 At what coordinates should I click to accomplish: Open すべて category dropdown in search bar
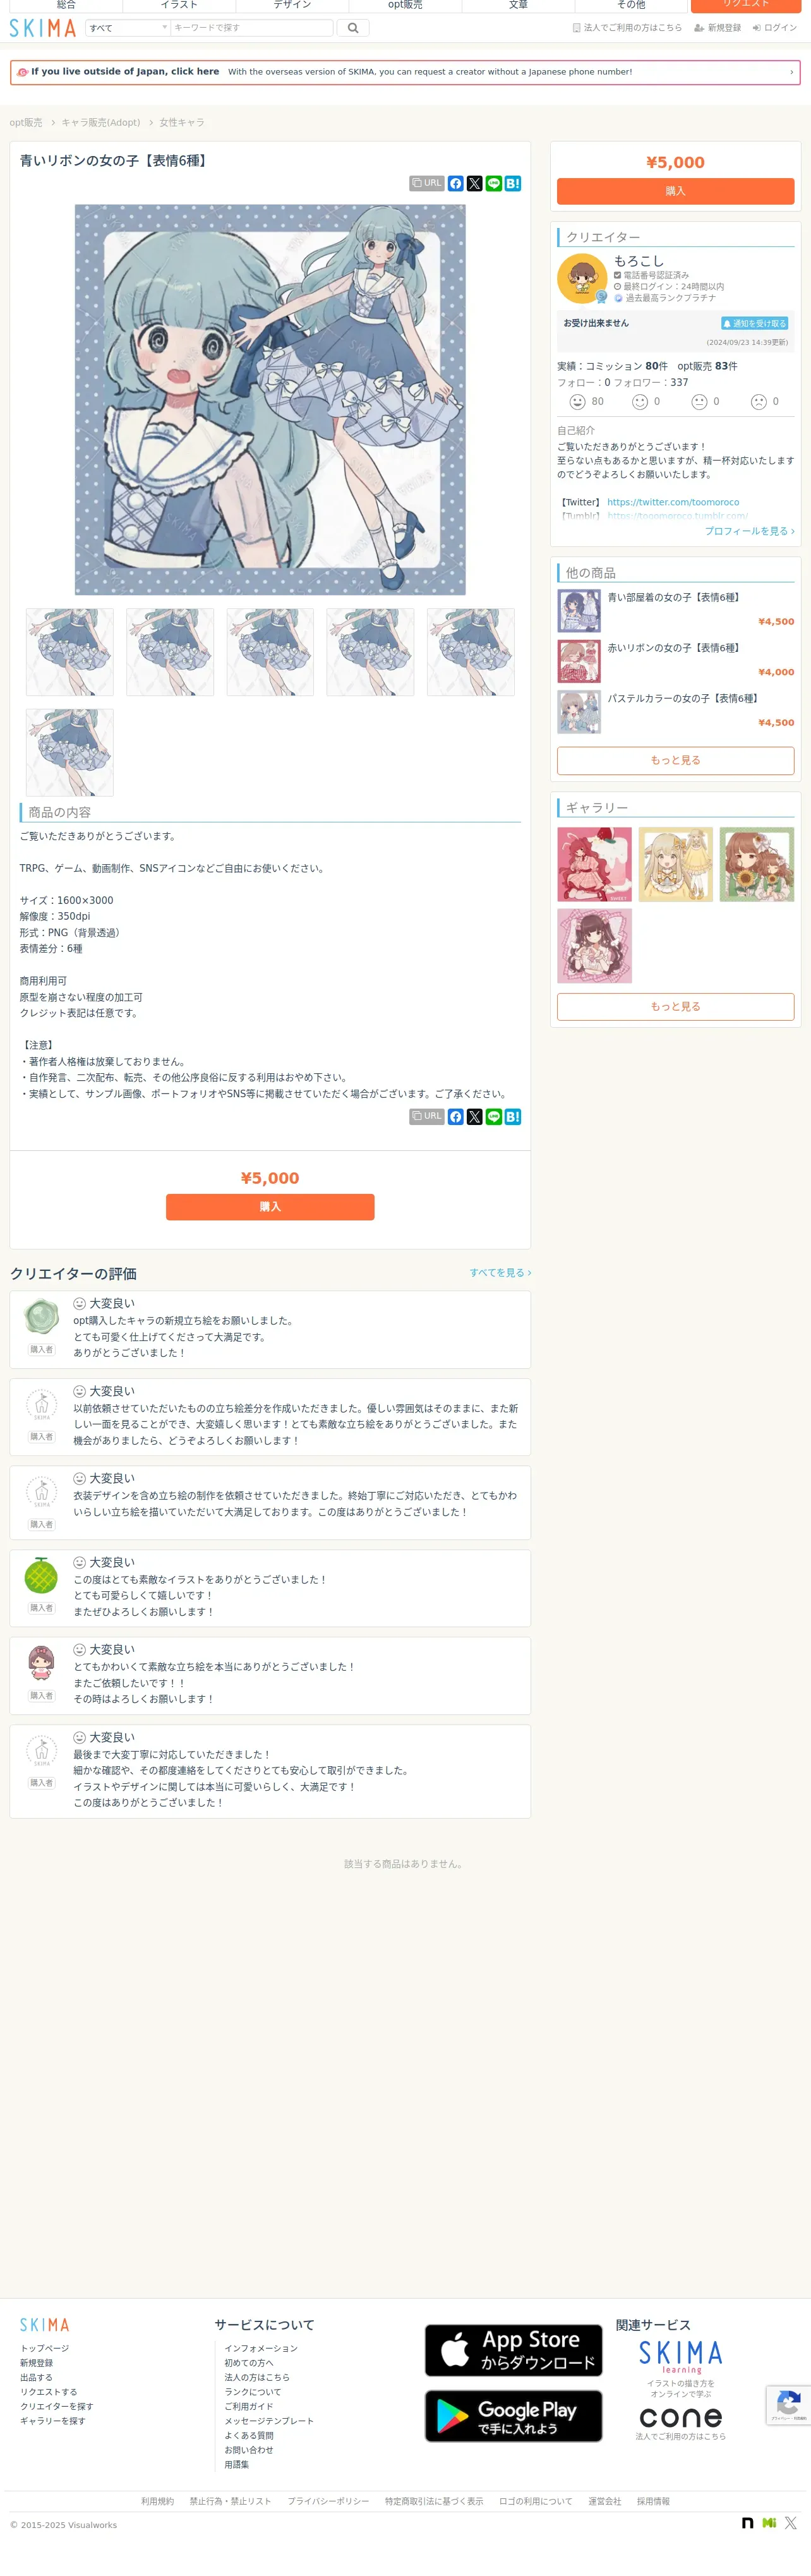[128, 28]
